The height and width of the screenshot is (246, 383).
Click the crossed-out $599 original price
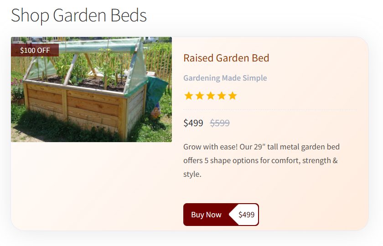click(x=220, y=123)
